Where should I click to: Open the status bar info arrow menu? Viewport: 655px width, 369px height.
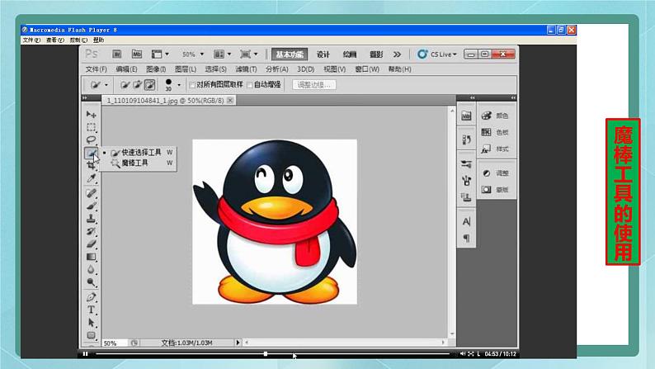[x=238, y=343]
